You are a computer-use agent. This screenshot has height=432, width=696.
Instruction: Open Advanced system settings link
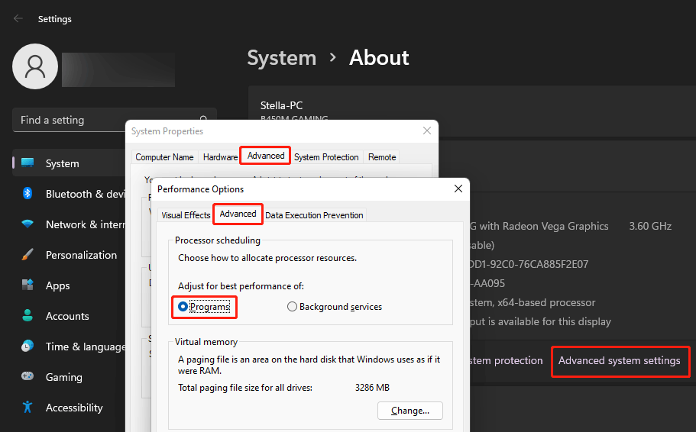[619, 360]
